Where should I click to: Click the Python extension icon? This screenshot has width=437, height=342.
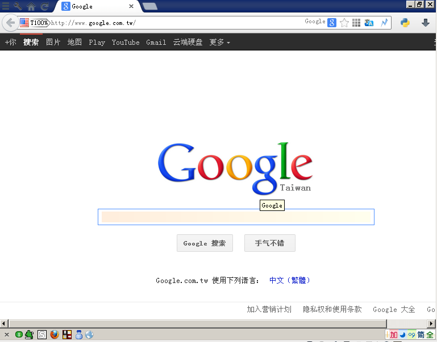pos(405,23)
